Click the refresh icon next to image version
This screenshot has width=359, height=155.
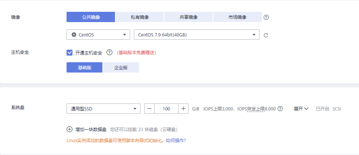265,35
